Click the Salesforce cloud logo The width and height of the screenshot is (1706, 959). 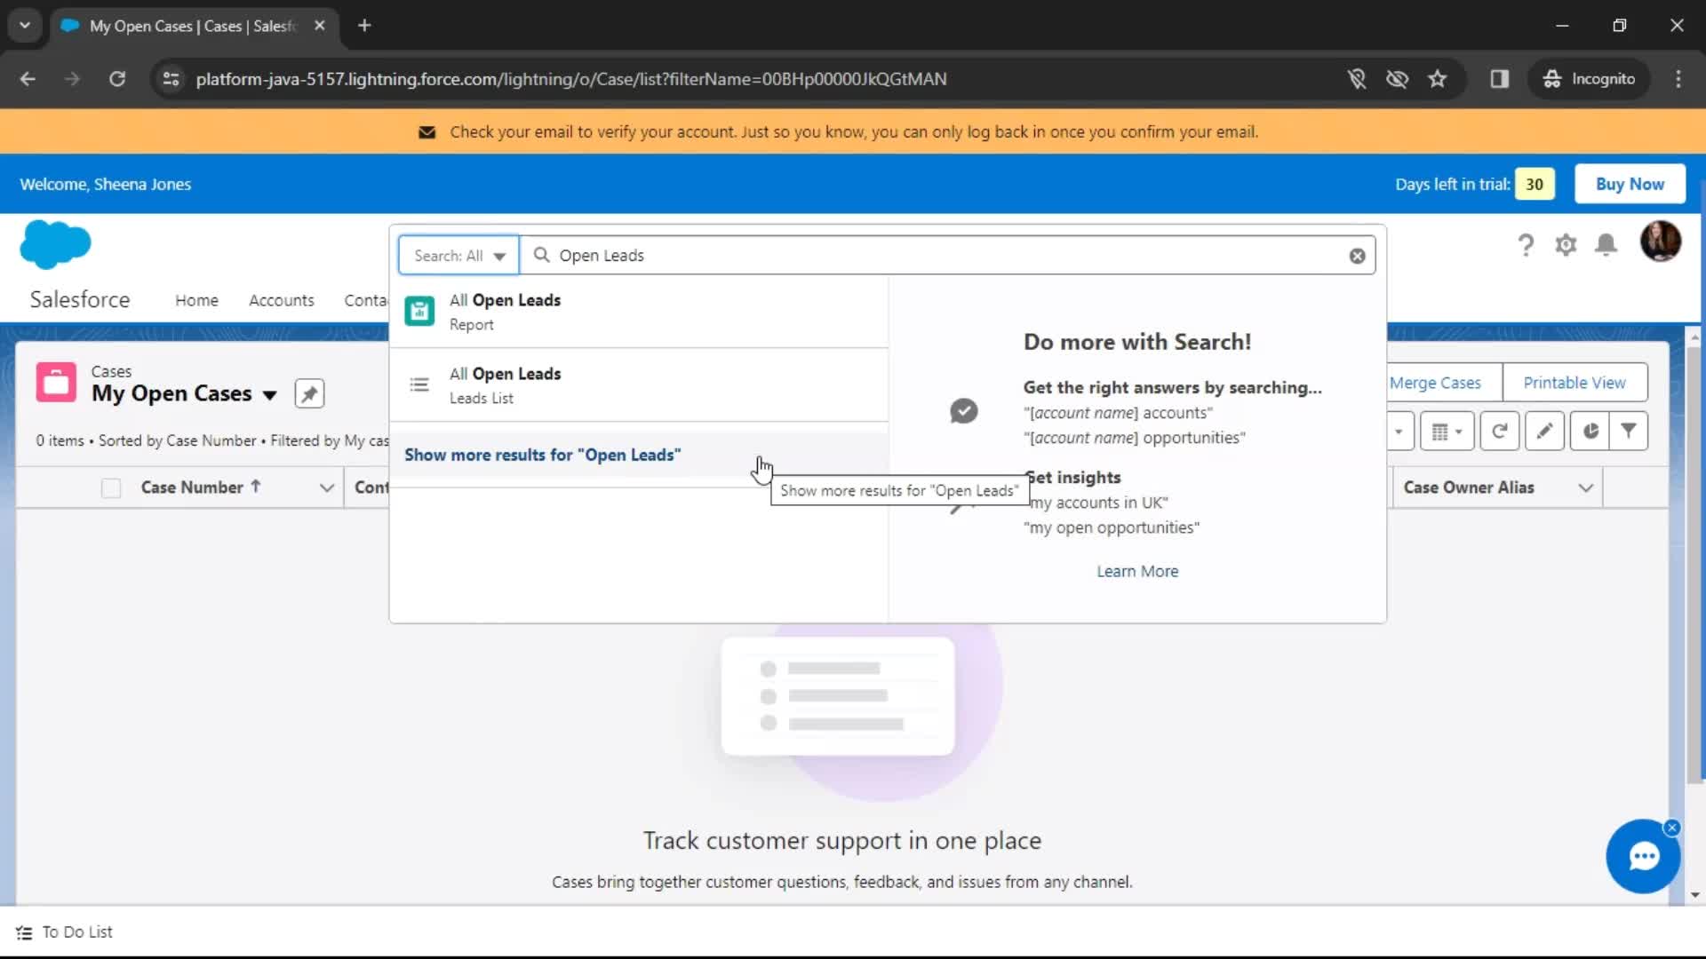[55, 244]
